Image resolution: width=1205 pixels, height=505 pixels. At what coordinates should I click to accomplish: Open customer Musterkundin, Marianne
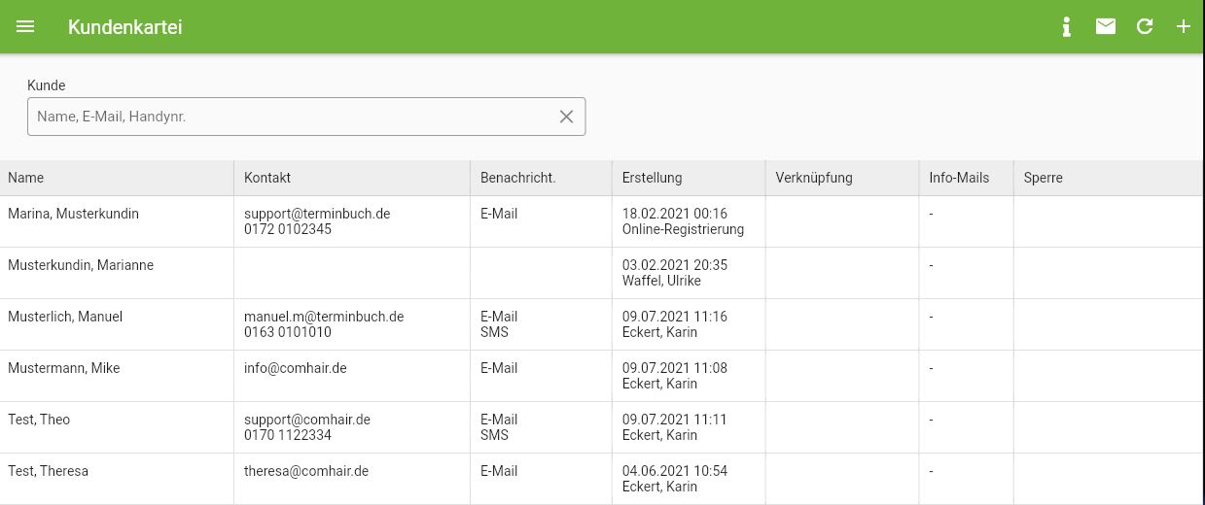coord(602,273)
